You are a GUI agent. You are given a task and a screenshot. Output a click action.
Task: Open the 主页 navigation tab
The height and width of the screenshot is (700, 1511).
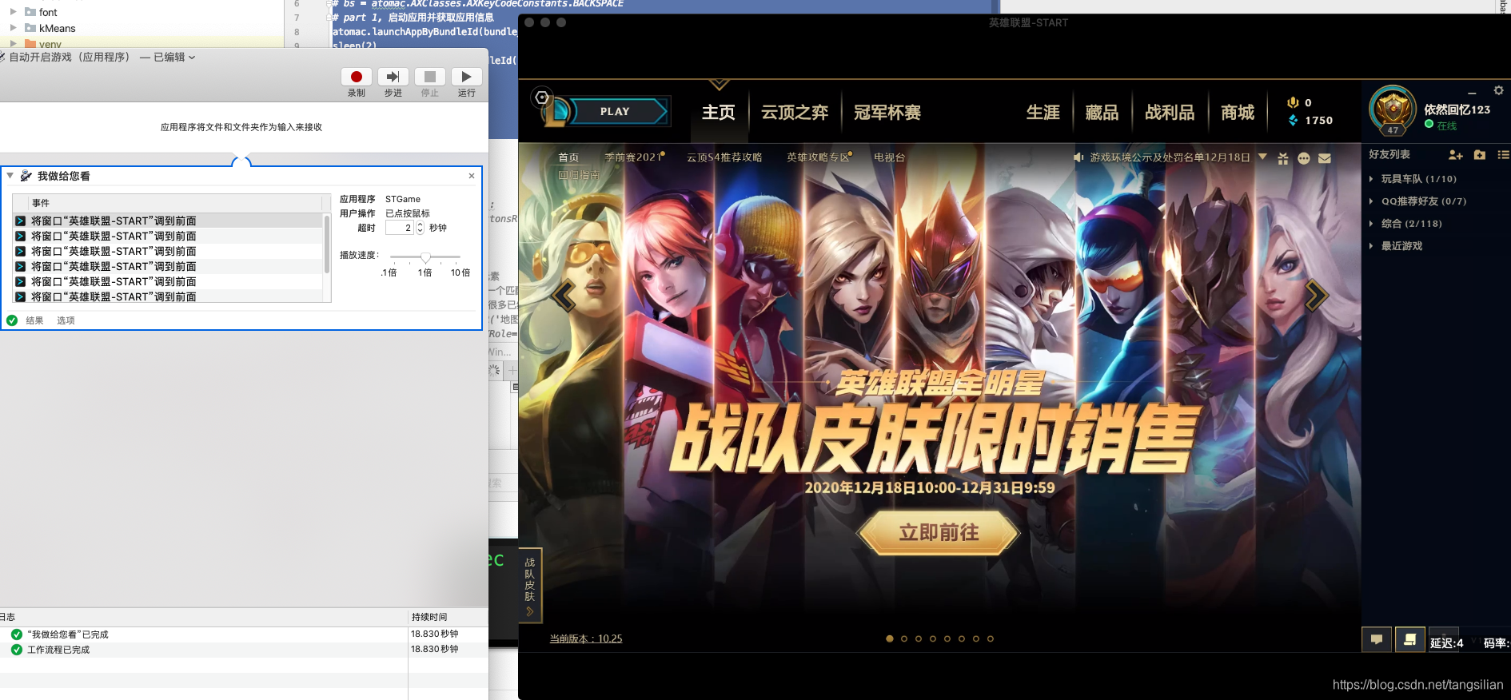tap(719, 113)
